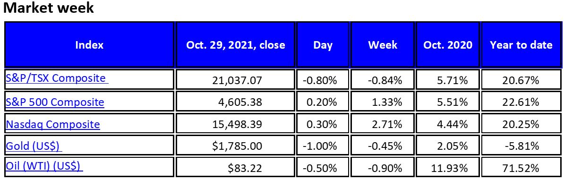Click the Oct. 29, 2021, close header

click(x=236, y=45)
